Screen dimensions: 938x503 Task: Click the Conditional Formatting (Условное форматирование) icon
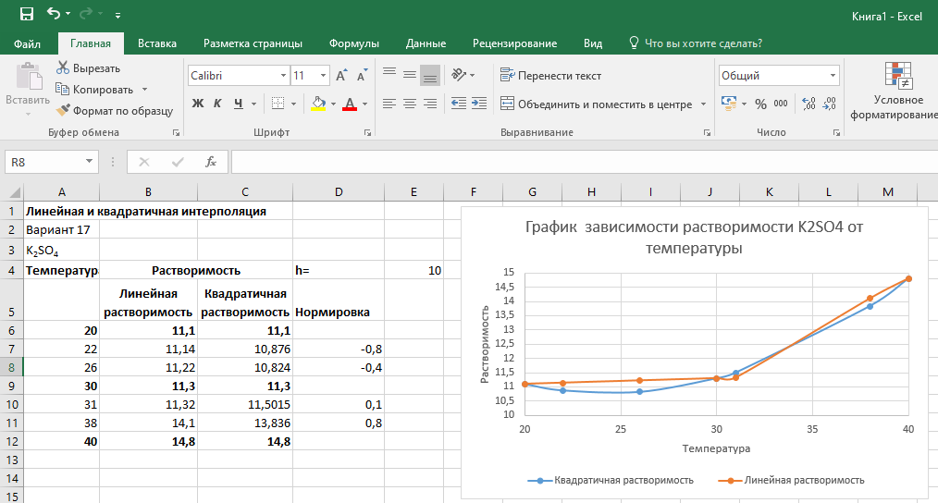click(x=897, y=75)
